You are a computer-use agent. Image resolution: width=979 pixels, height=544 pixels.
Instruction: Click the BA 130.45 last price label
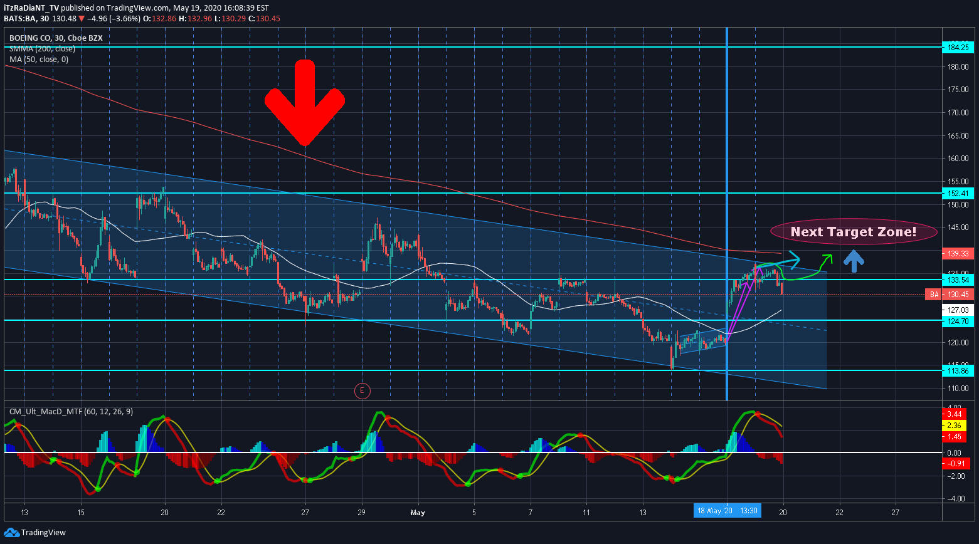[x=950, y=294]
